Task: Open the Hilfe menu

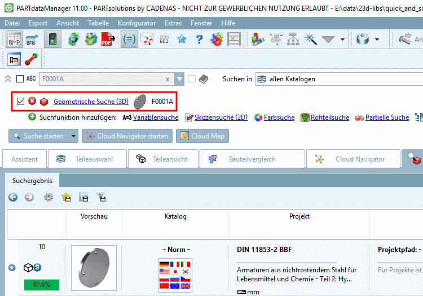Action: click(228, 23)
